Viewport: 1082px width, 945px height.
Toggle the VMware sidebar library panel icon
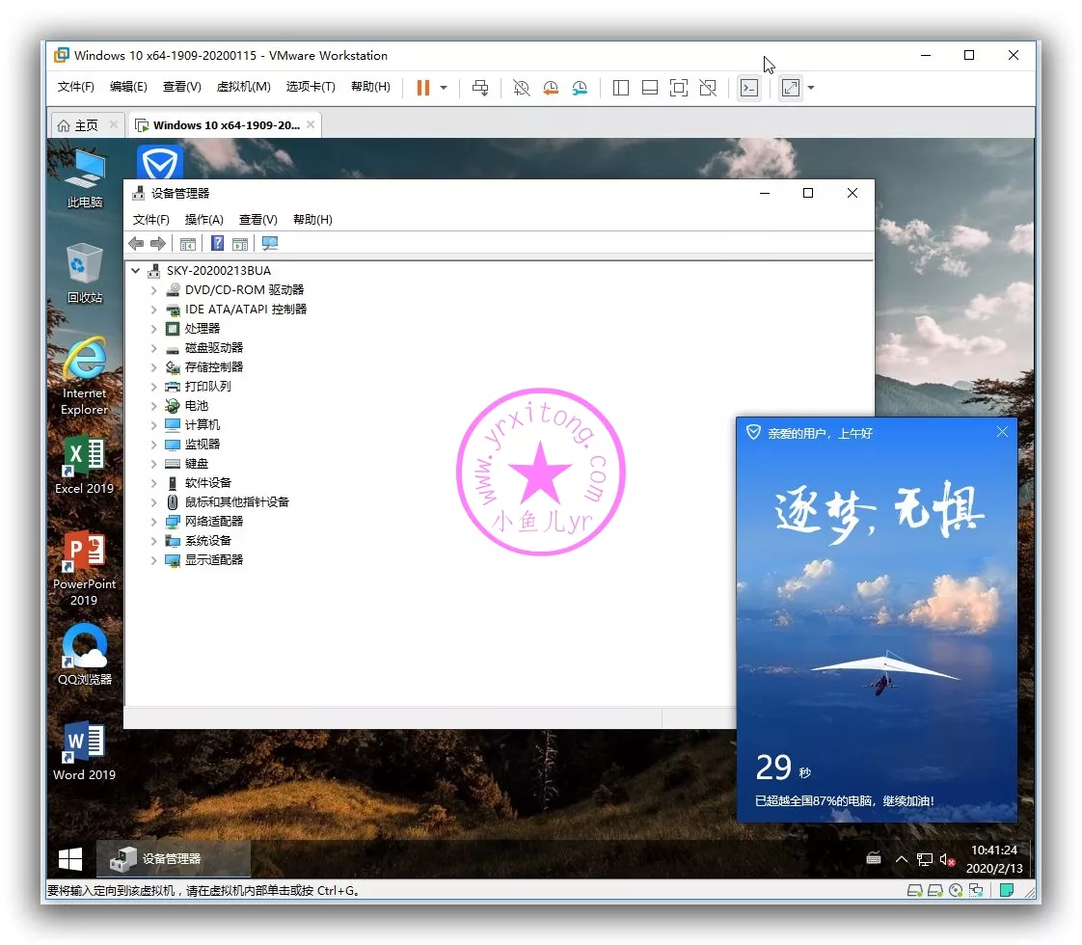point(621,88)
